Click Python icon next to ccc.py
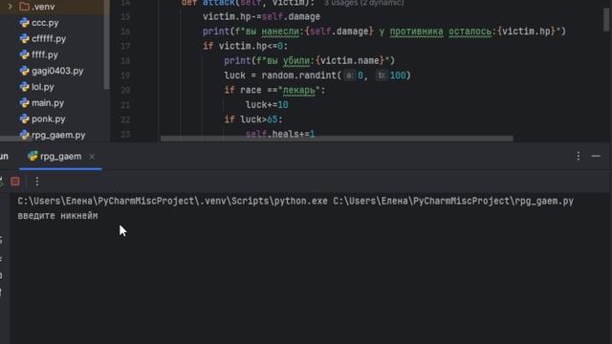 point(24,23)
